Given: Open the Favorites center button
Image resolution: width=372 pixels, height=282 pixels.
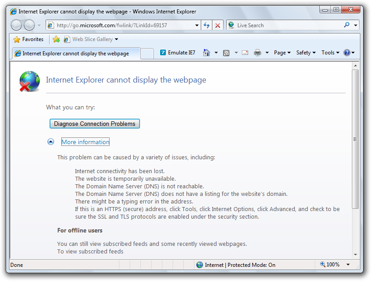Looking at the screenshot, I should coord(29,39).
